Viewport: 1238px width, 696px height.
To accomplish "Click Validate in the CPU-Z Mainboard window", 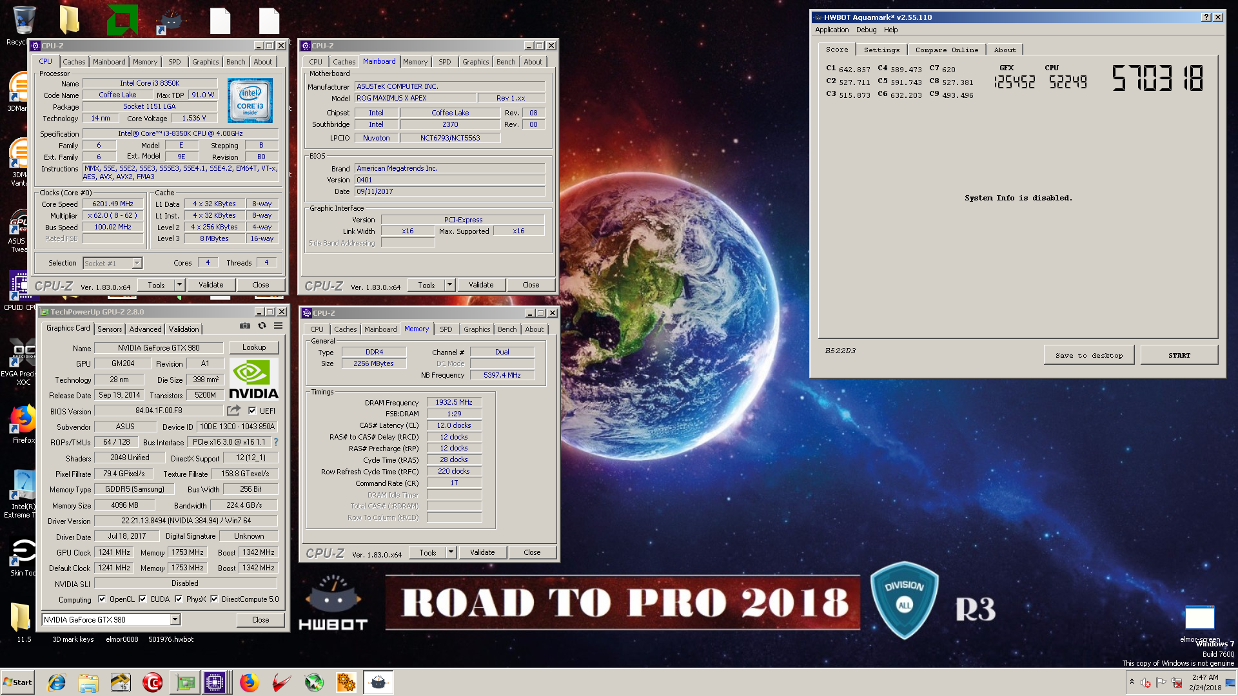I will coord(481,285).
